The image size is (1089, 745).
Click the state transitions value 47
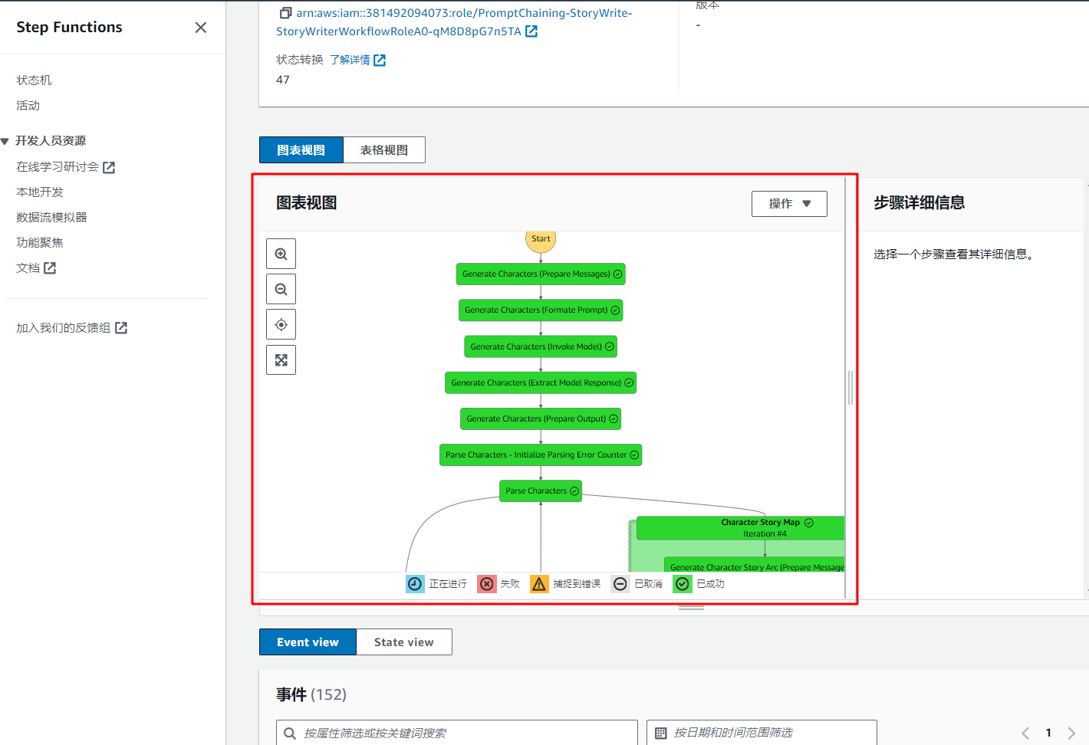pyautogui.click(x=283, y=80)
